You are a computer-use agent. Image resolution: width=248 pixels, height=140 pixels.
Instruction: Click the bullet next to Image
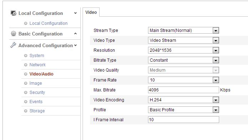pos(26,83)
